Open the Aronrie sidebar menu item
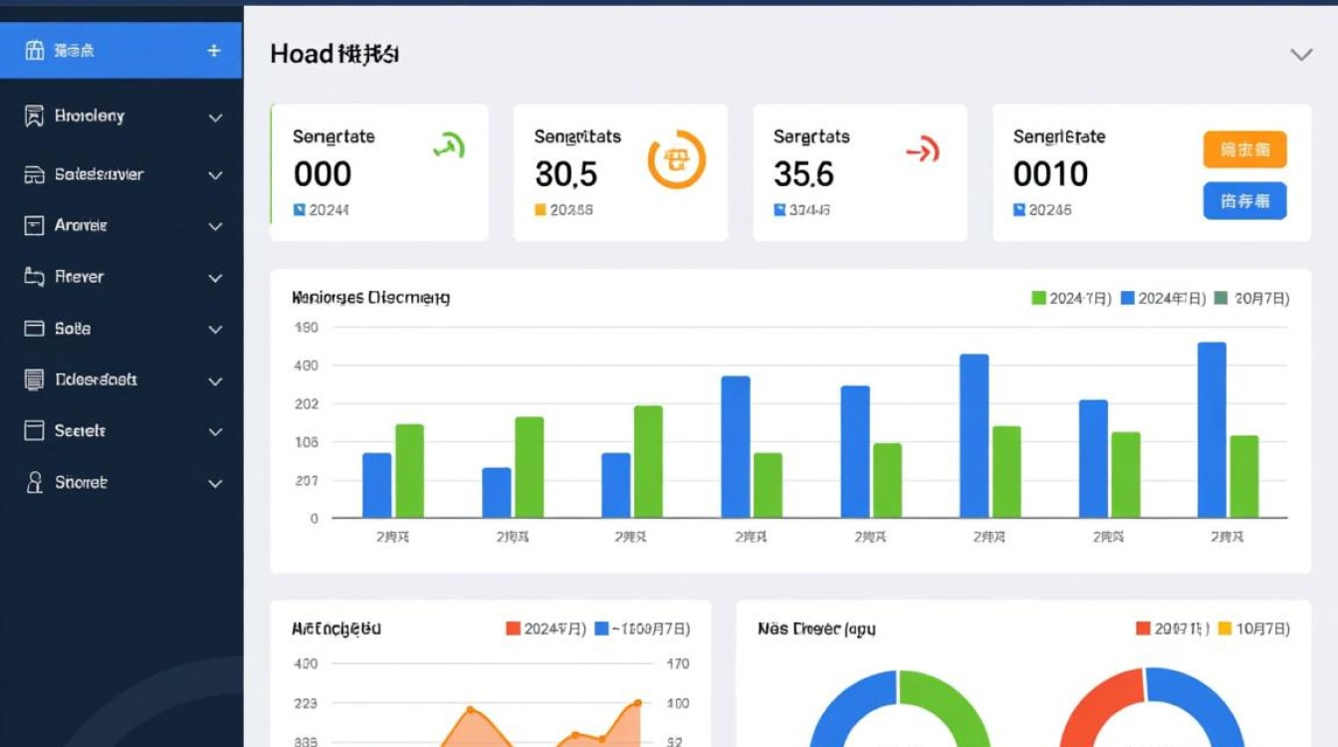Viewport: 1338px width, 747px height. click(x=81, y=225)
